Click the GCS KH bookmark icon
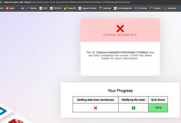This screenshot has height=123, width=181. pyautogui.click(x=51, y=8)
